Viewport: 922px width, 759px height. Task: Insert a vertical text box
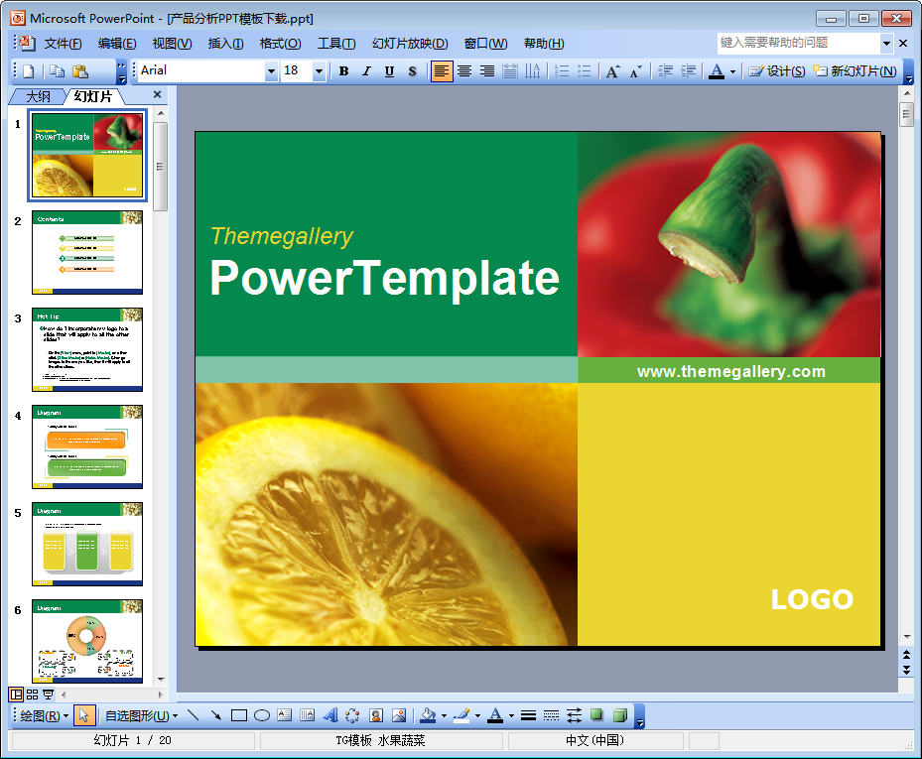(x=307, y=715)
